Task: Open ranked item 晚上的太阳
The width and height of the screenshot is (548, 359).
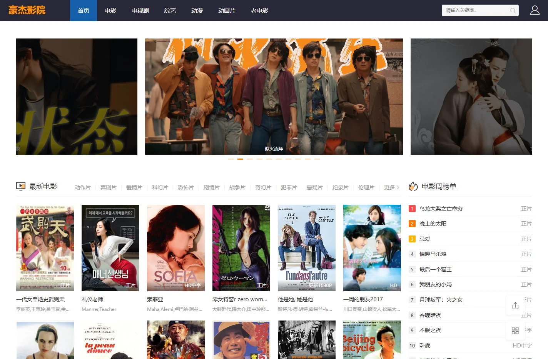Action: 433,224
